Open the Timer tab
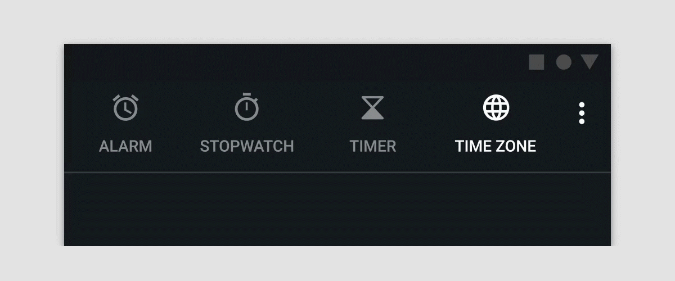This screenshot has height=281, width=675. click(373, 124)
